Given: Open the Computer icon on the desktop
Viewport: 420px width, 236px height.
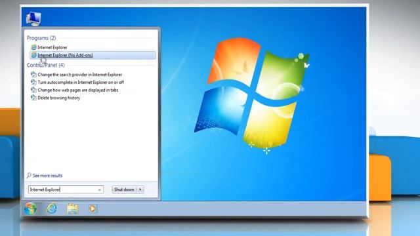Looking at the screenshot, I should point(33,19).
